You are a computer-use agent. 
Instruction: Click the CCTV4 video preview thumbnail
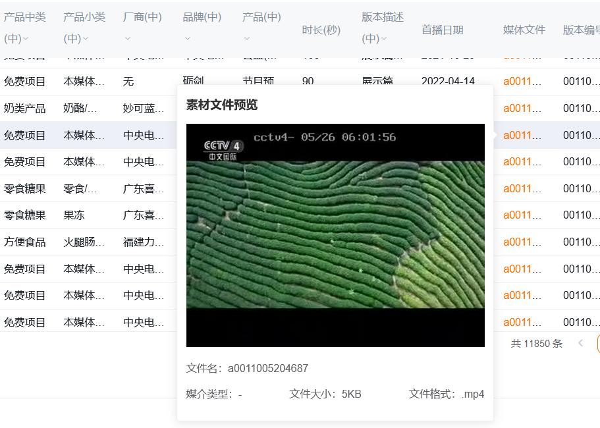tap(335, 235)
